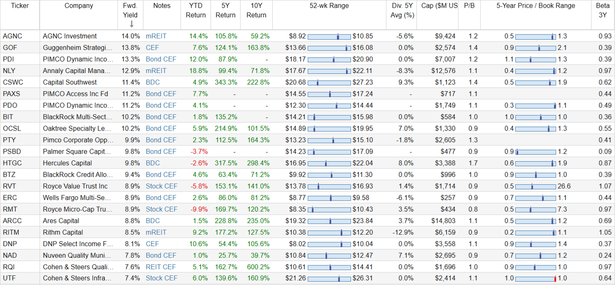The width and height of the screenshot is (615, 285).
Task: Open the Stock CEF link for UTF
Action: point(161,278)
